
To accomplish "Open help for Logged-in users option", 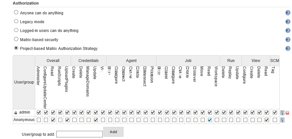I will tap(288, 31).
